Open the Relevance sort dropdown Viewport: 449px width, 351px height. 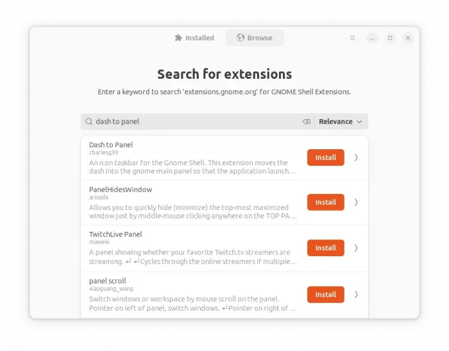tap(341, 122)
